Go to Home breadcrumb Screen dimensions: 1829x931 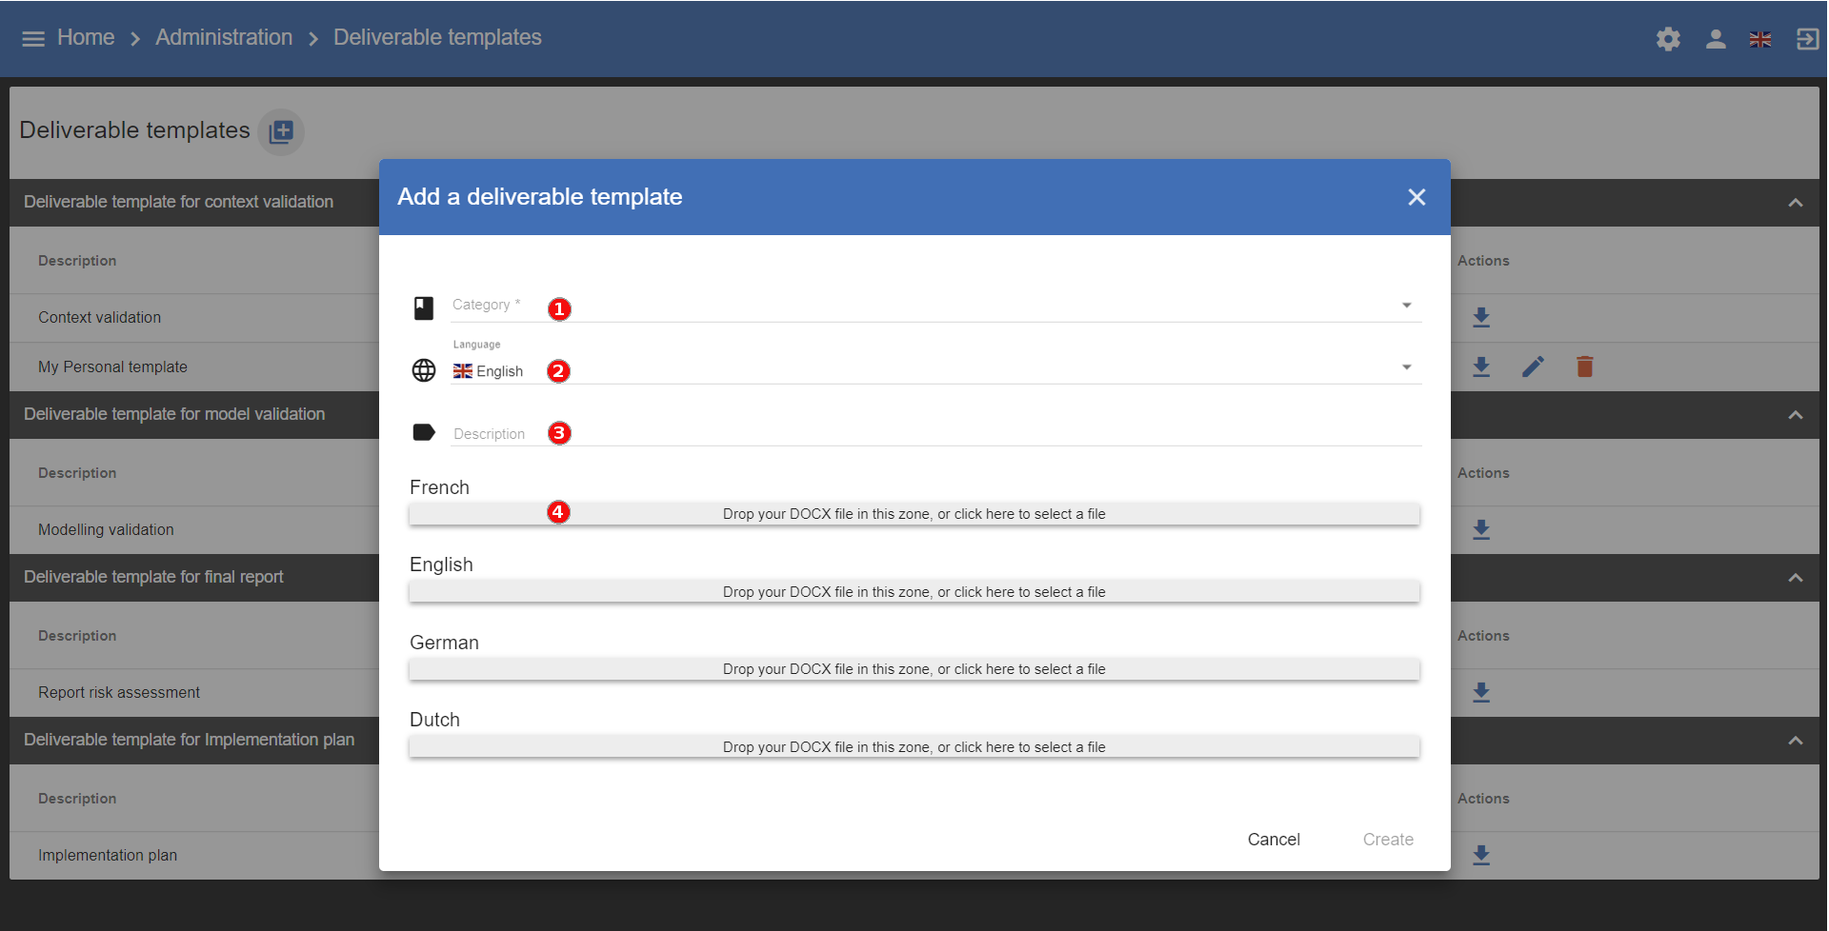[86, 37]
